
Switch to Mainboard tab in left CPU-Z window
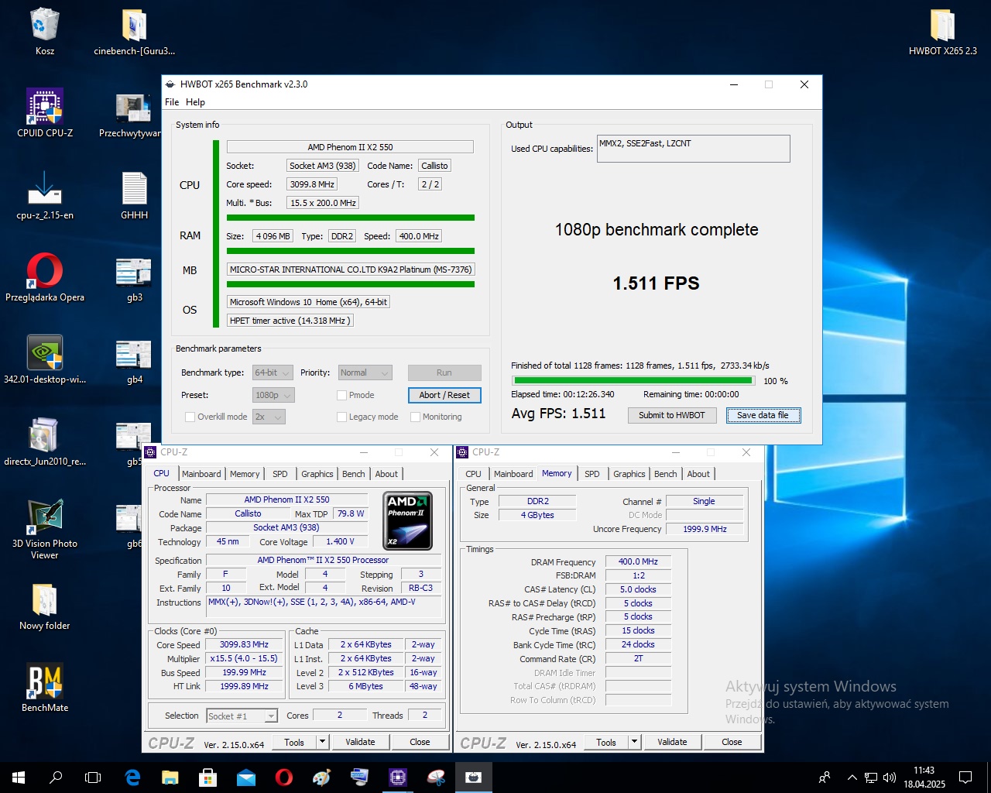tap(201, 474)
